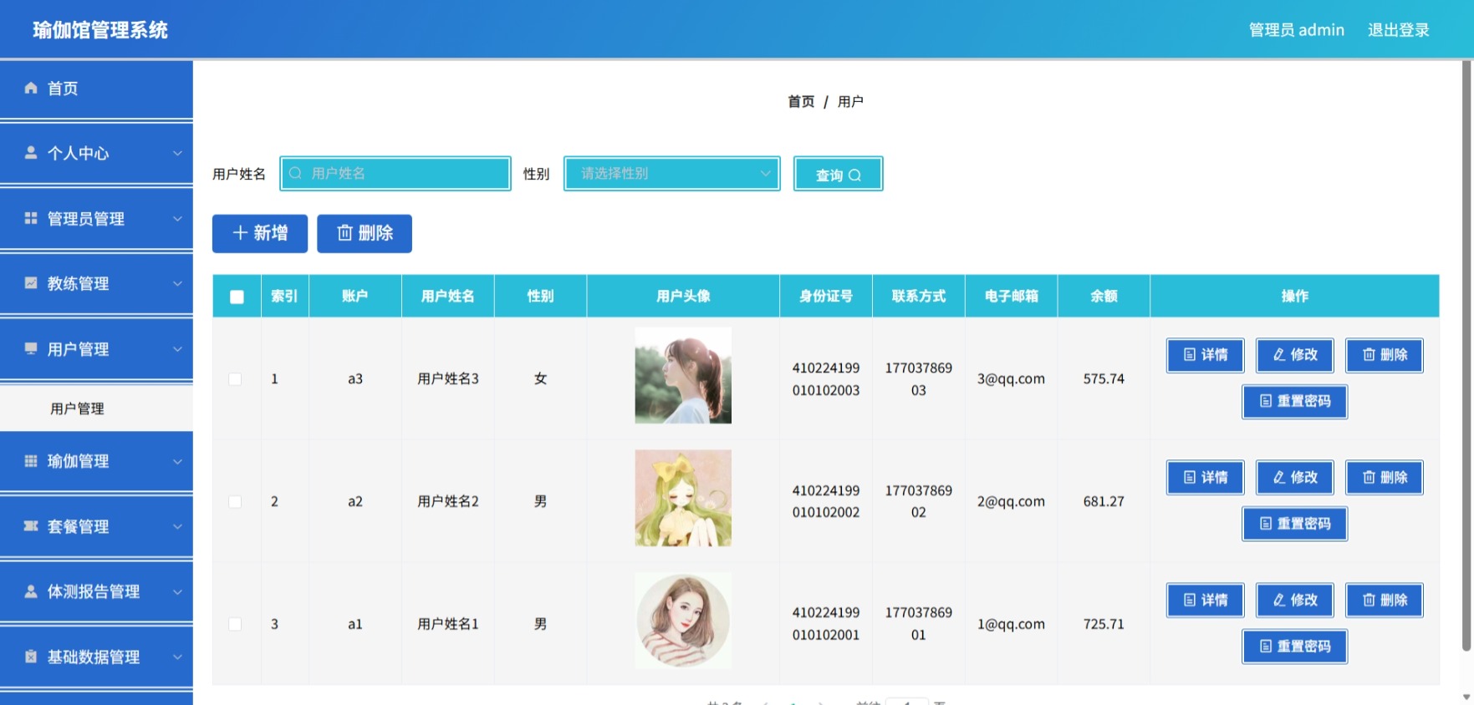
Task: Click 退出登录 in the header
Action: pyautogui.click(x=1398, y=30)
